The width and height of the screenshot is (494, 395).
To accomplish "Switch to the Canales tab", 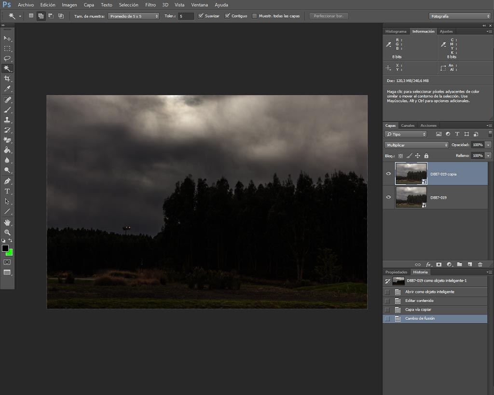I will pos(408,125).
